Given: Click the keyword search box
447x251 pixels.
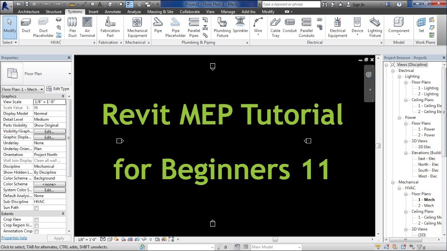Looking at the screenshot, I should (x=291, y=5).
